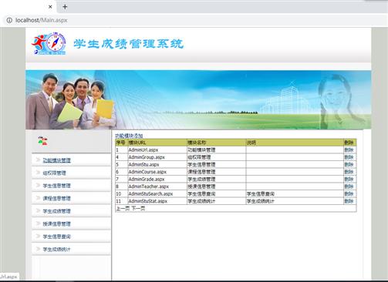
Task: Click the small people icon above sidebar menu
Action: tap(42, 141)
